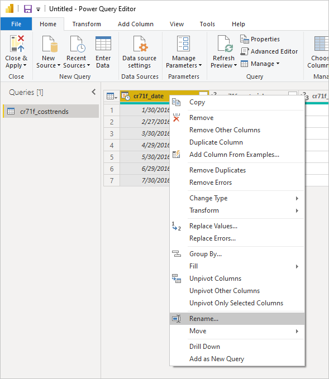Viewport: 329px width, 379px height.
Task: Choose Remove in context menu
Action: (x=237, y=118)
